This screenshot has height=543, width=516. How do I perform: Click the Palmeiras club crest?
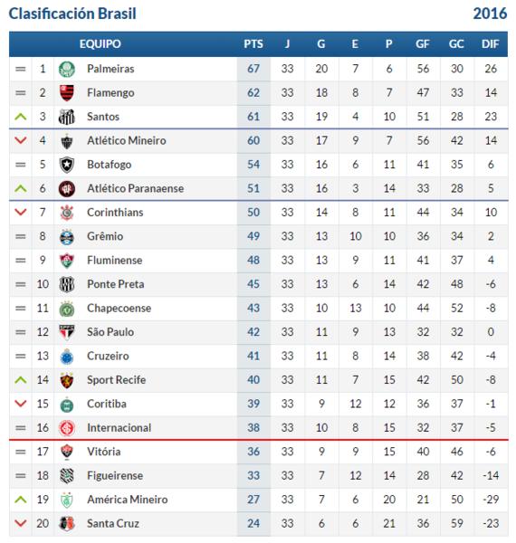pyautogui.click(x=66, y=69)
